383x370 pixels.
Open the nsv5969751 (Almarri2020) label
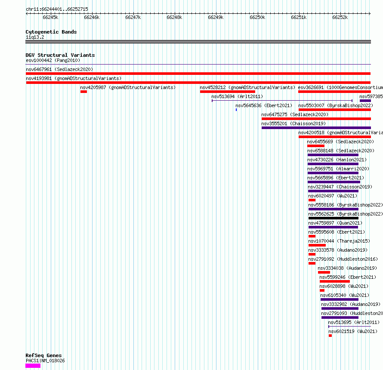pos(338,169)
